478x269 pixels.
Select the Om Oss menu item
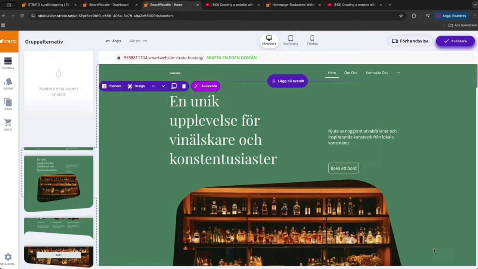point(351,73)
